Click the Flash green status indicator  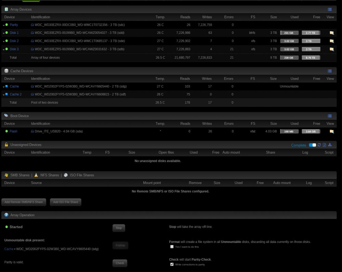click(x=6, y=131)
